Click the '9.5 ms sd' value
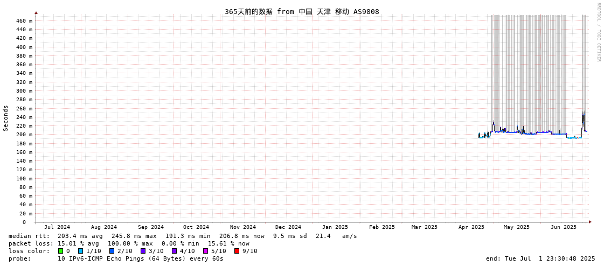 click(290, 236)
